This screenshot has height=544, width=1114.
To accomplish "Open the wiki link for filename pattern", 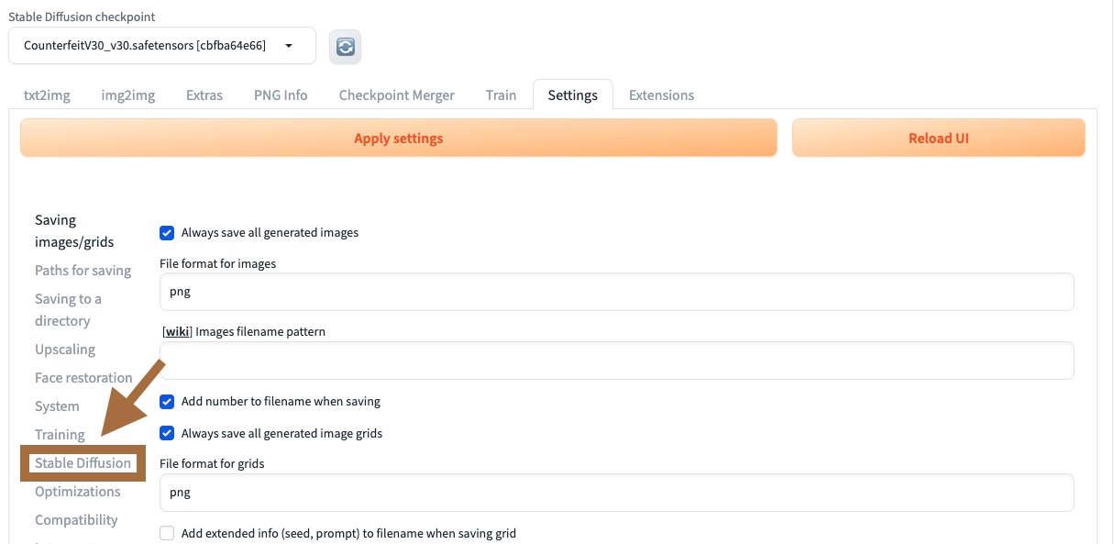I will (x=177, y=332).
